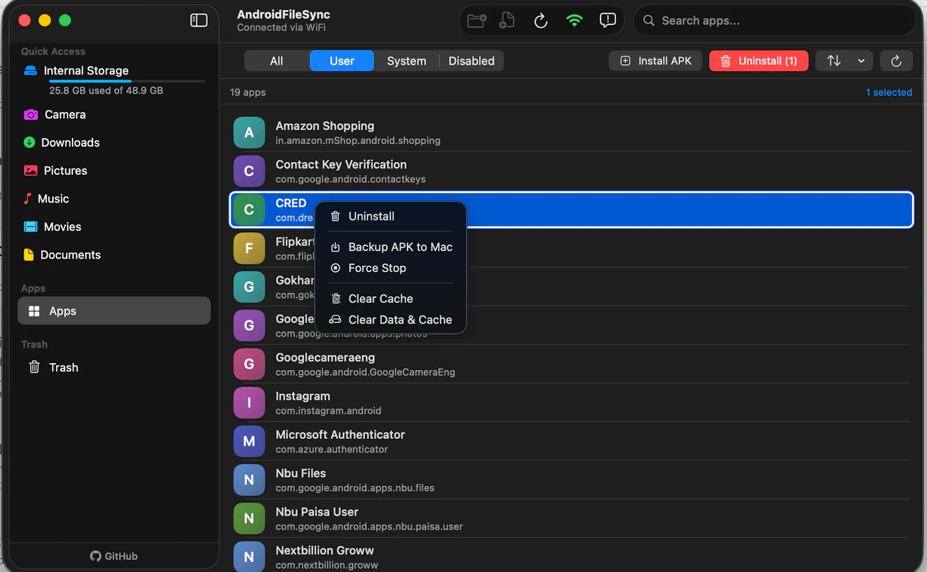Choose Uninstall from the context menu
Viewport: 927px width, 572px height.
[x=390, y=217]
